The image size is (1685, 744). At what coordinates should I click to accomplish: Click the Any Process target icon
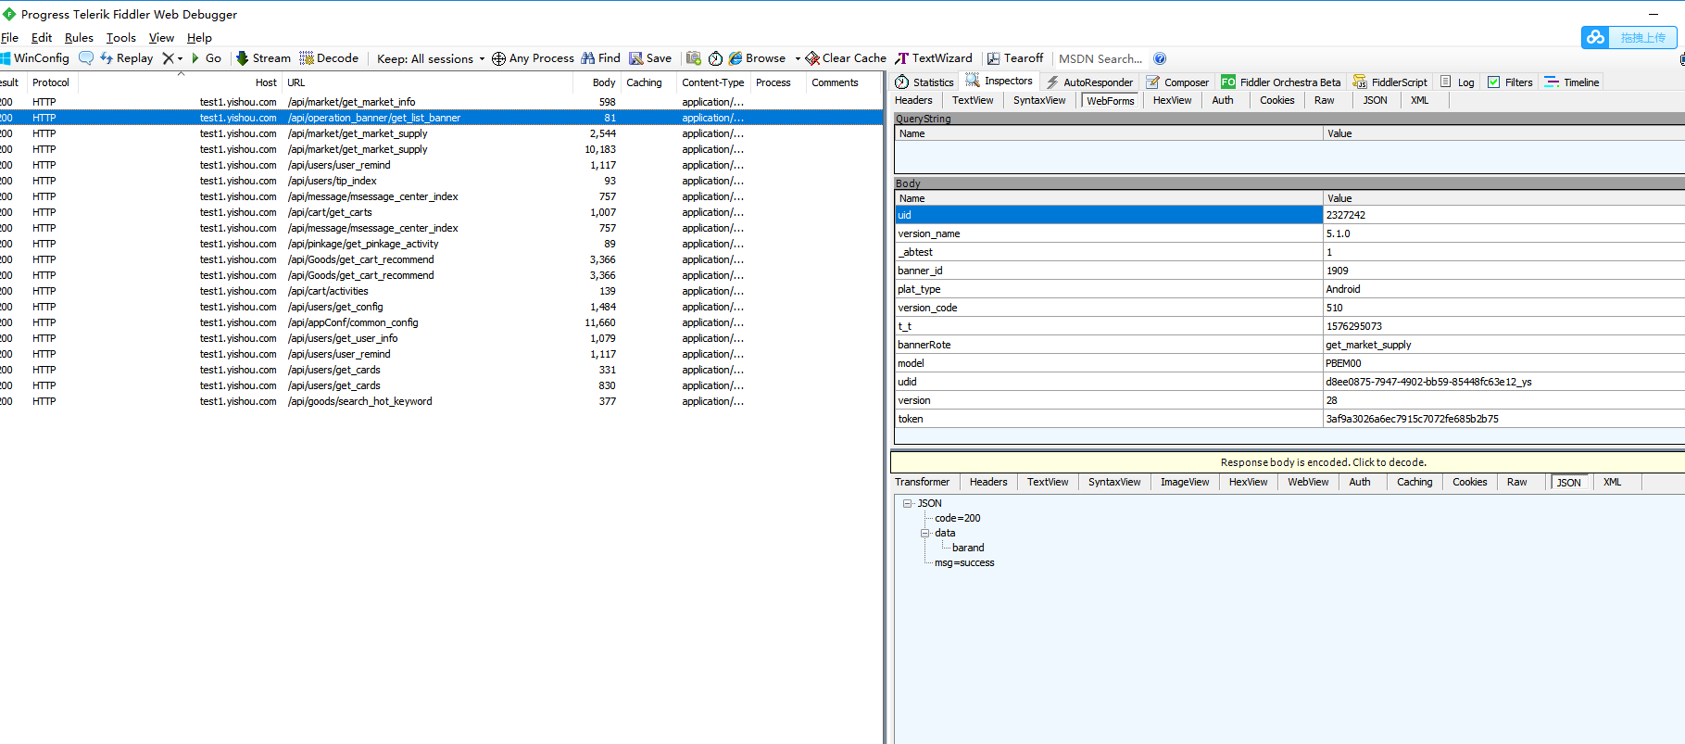(498, 58)
